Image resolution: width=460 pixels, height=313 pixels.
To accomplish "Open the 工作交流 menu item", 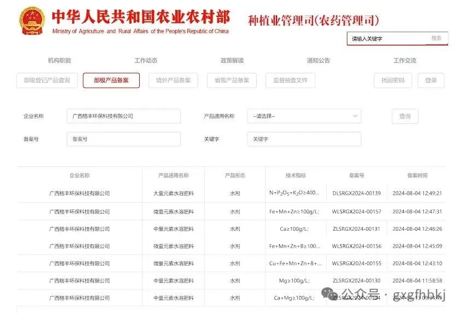I will coord(405,61).
